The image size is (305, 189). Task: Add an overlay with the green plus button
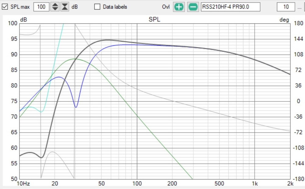pyautogui.click(x=179, y=7)
